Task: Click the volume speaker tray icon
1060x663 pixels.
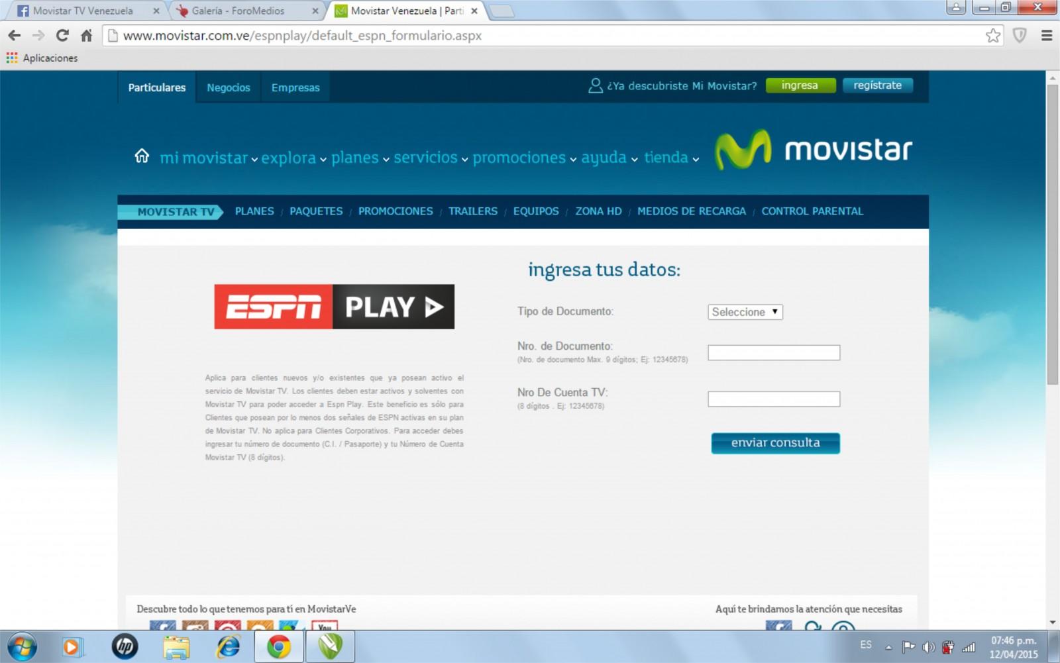Action: [928, 647]
